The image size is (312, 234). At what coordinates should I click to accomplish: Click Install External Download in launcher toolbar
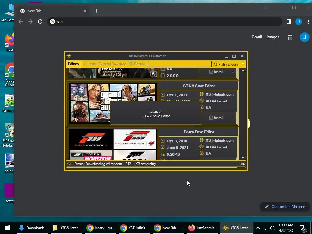(x=105, y=64)
